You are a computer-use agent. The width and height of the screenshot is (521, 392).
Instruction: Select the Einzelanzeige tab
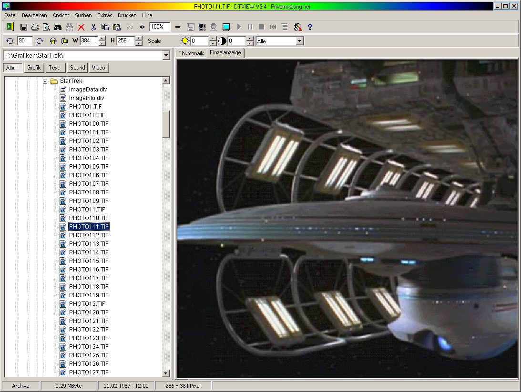(x=225, y=52)
